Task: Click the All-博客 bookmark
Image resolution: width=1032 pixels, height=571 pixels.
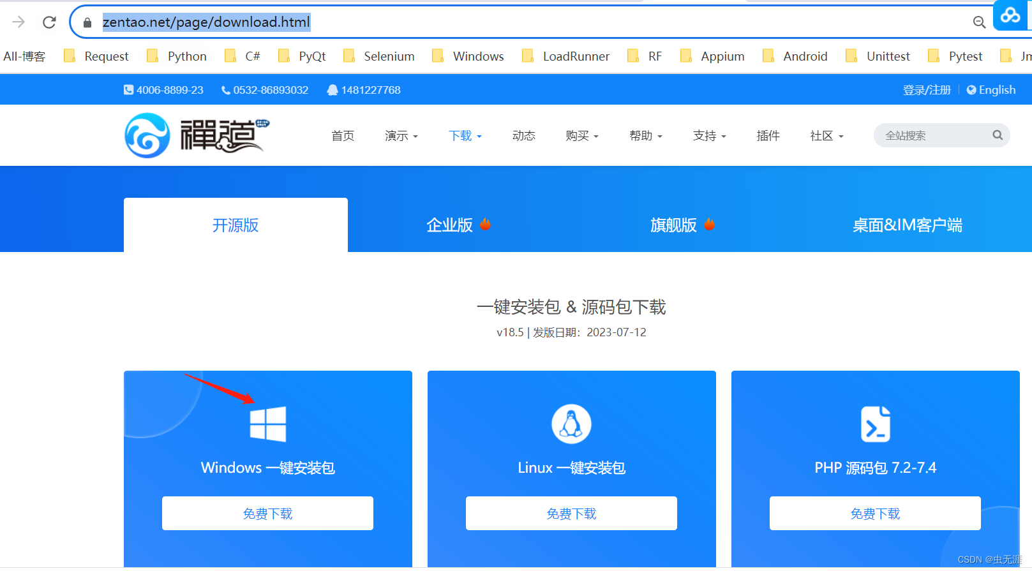Action: [x=24, y=56]
